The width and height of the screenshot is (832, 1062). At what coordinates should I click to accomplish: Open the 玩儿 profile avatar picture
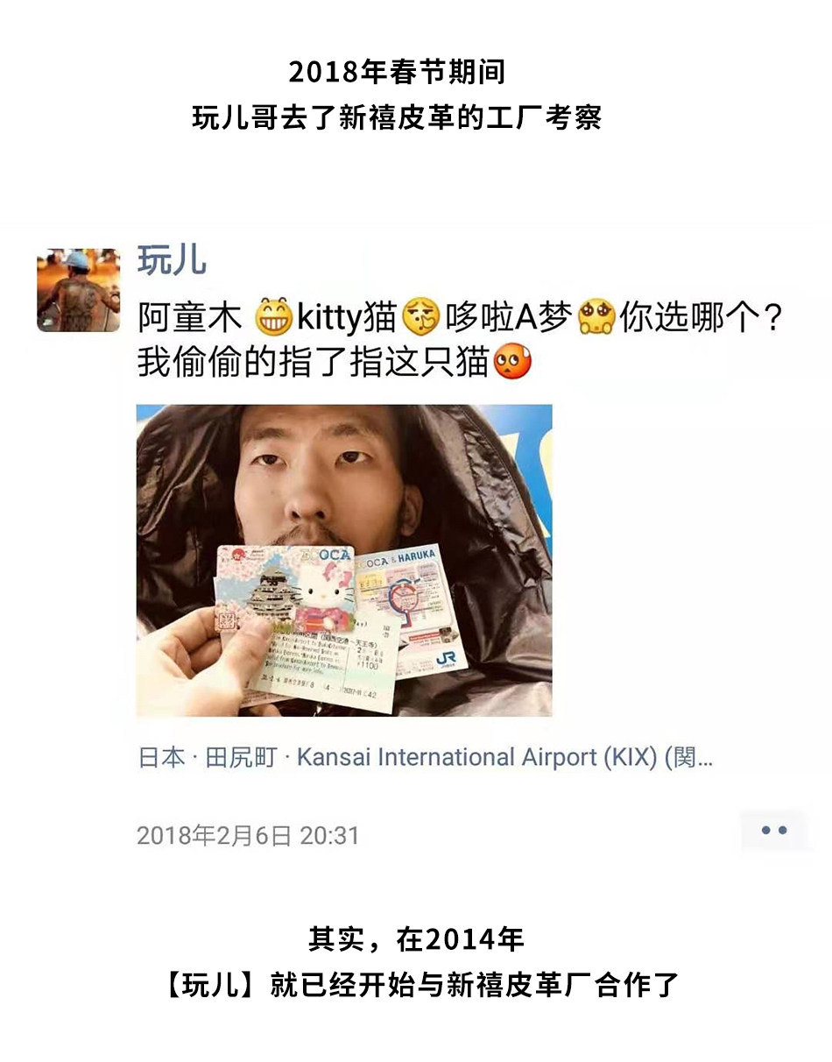tap(78, 290)
